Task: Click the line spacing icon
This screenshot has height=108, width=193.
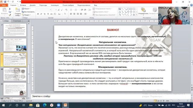Action: [90, 10]
